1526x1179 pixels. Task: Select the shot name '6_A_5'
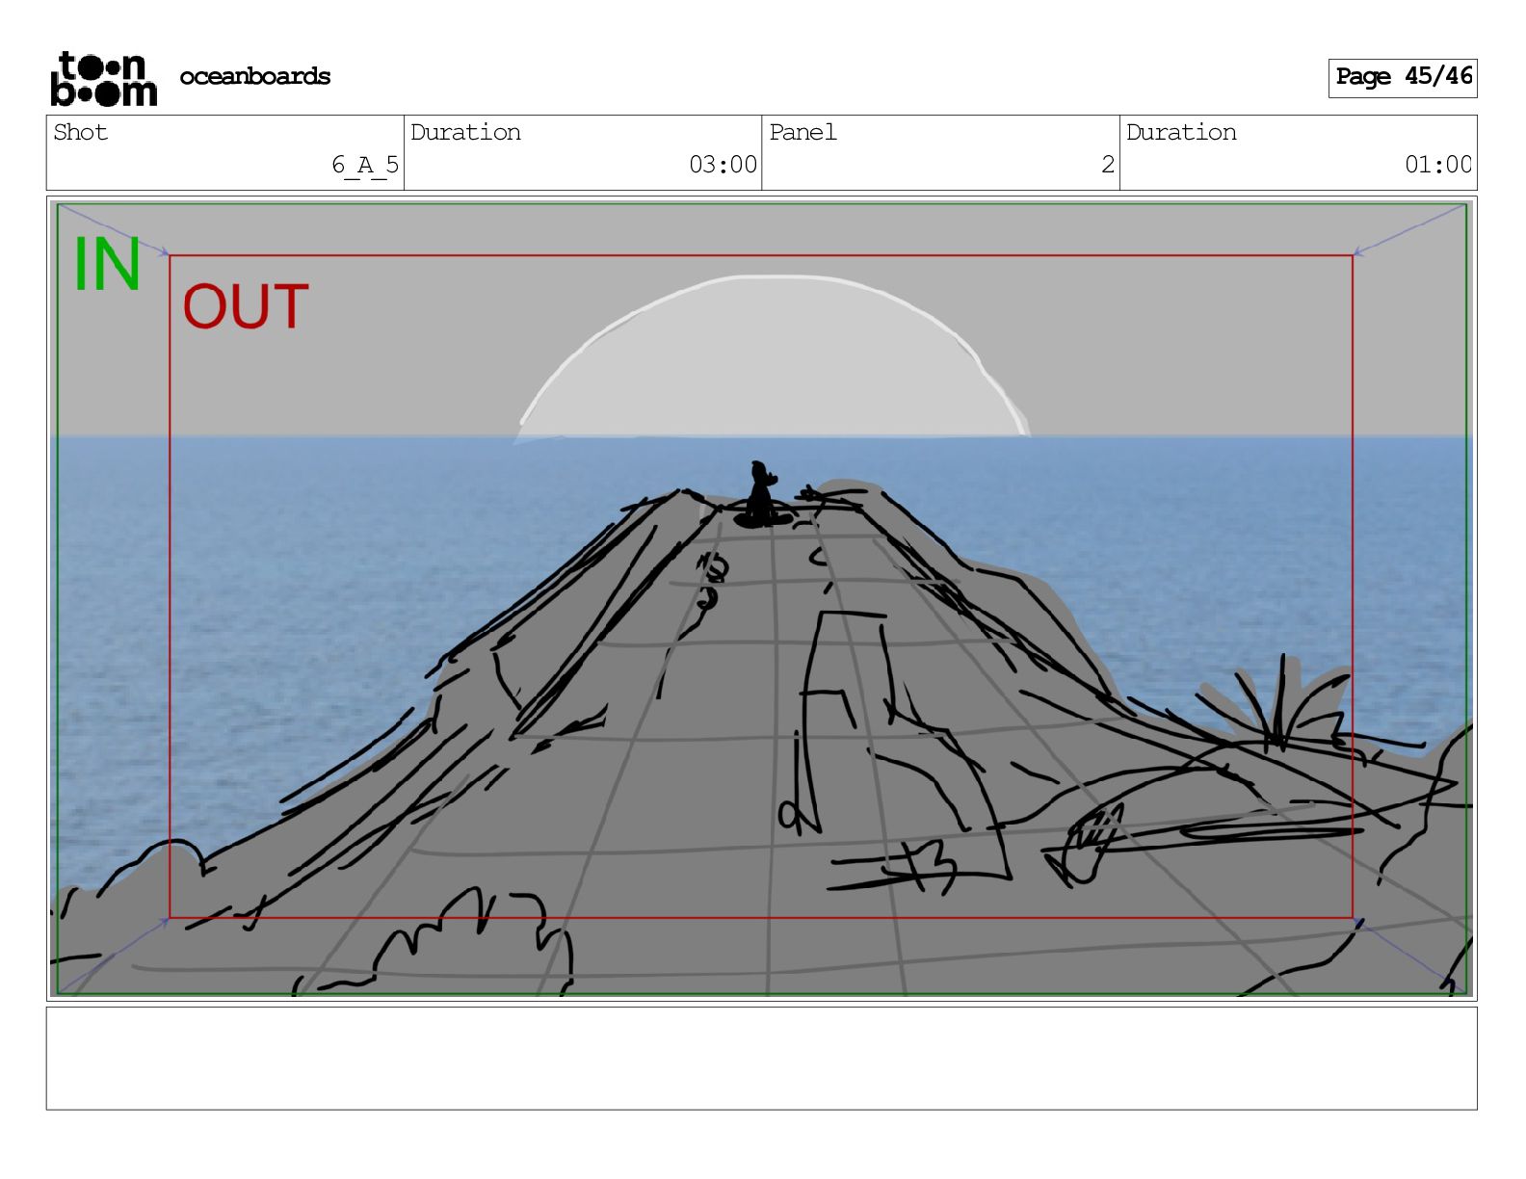pyautogui.click(x=365, y=165)
